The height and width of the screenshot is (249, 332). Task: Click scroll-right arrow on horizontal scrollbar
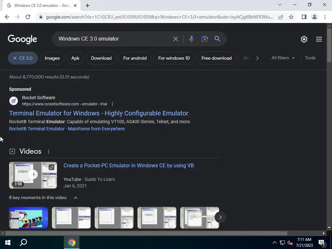(x=324, y=233)
